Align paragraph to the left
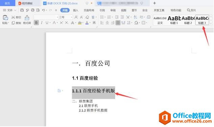The image size is (214, 127). tap(102, 23)
